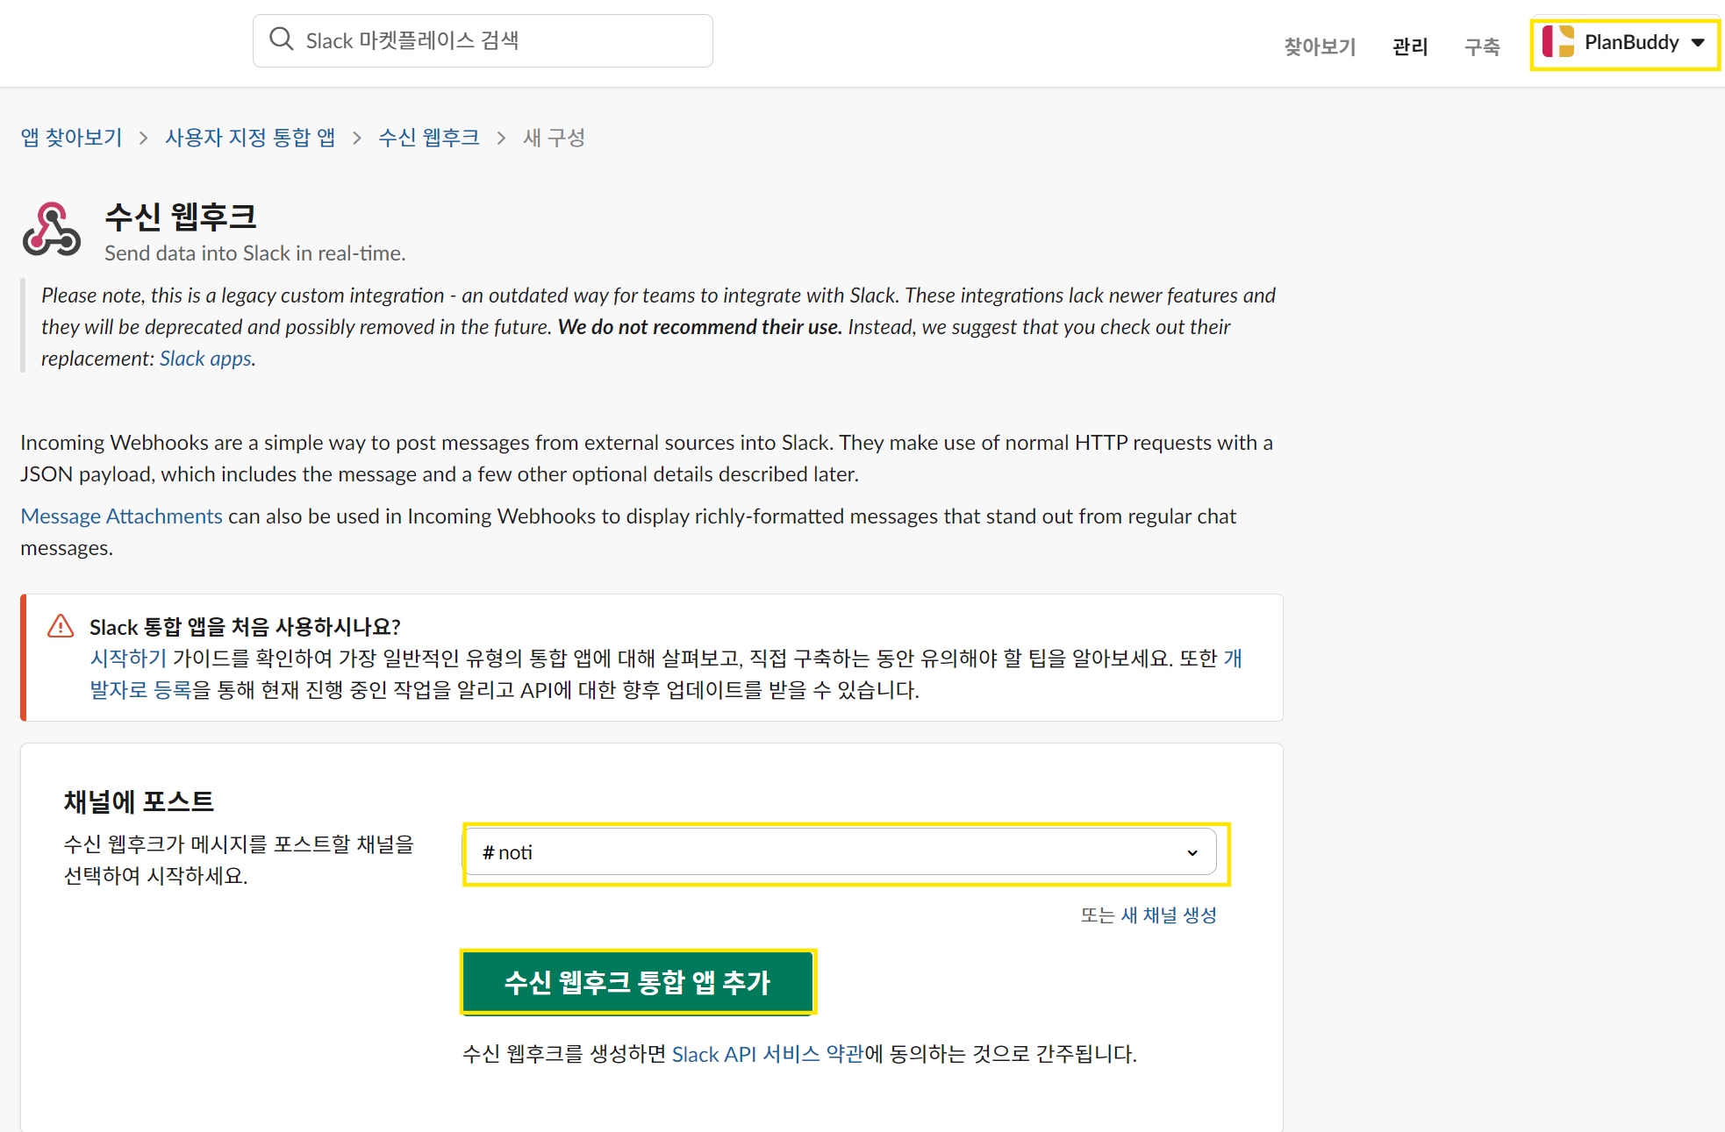The height and width of the screenshot is (1132, 1725).
Task: Click 새 채널 생성 link
Action: [1169, 915]
